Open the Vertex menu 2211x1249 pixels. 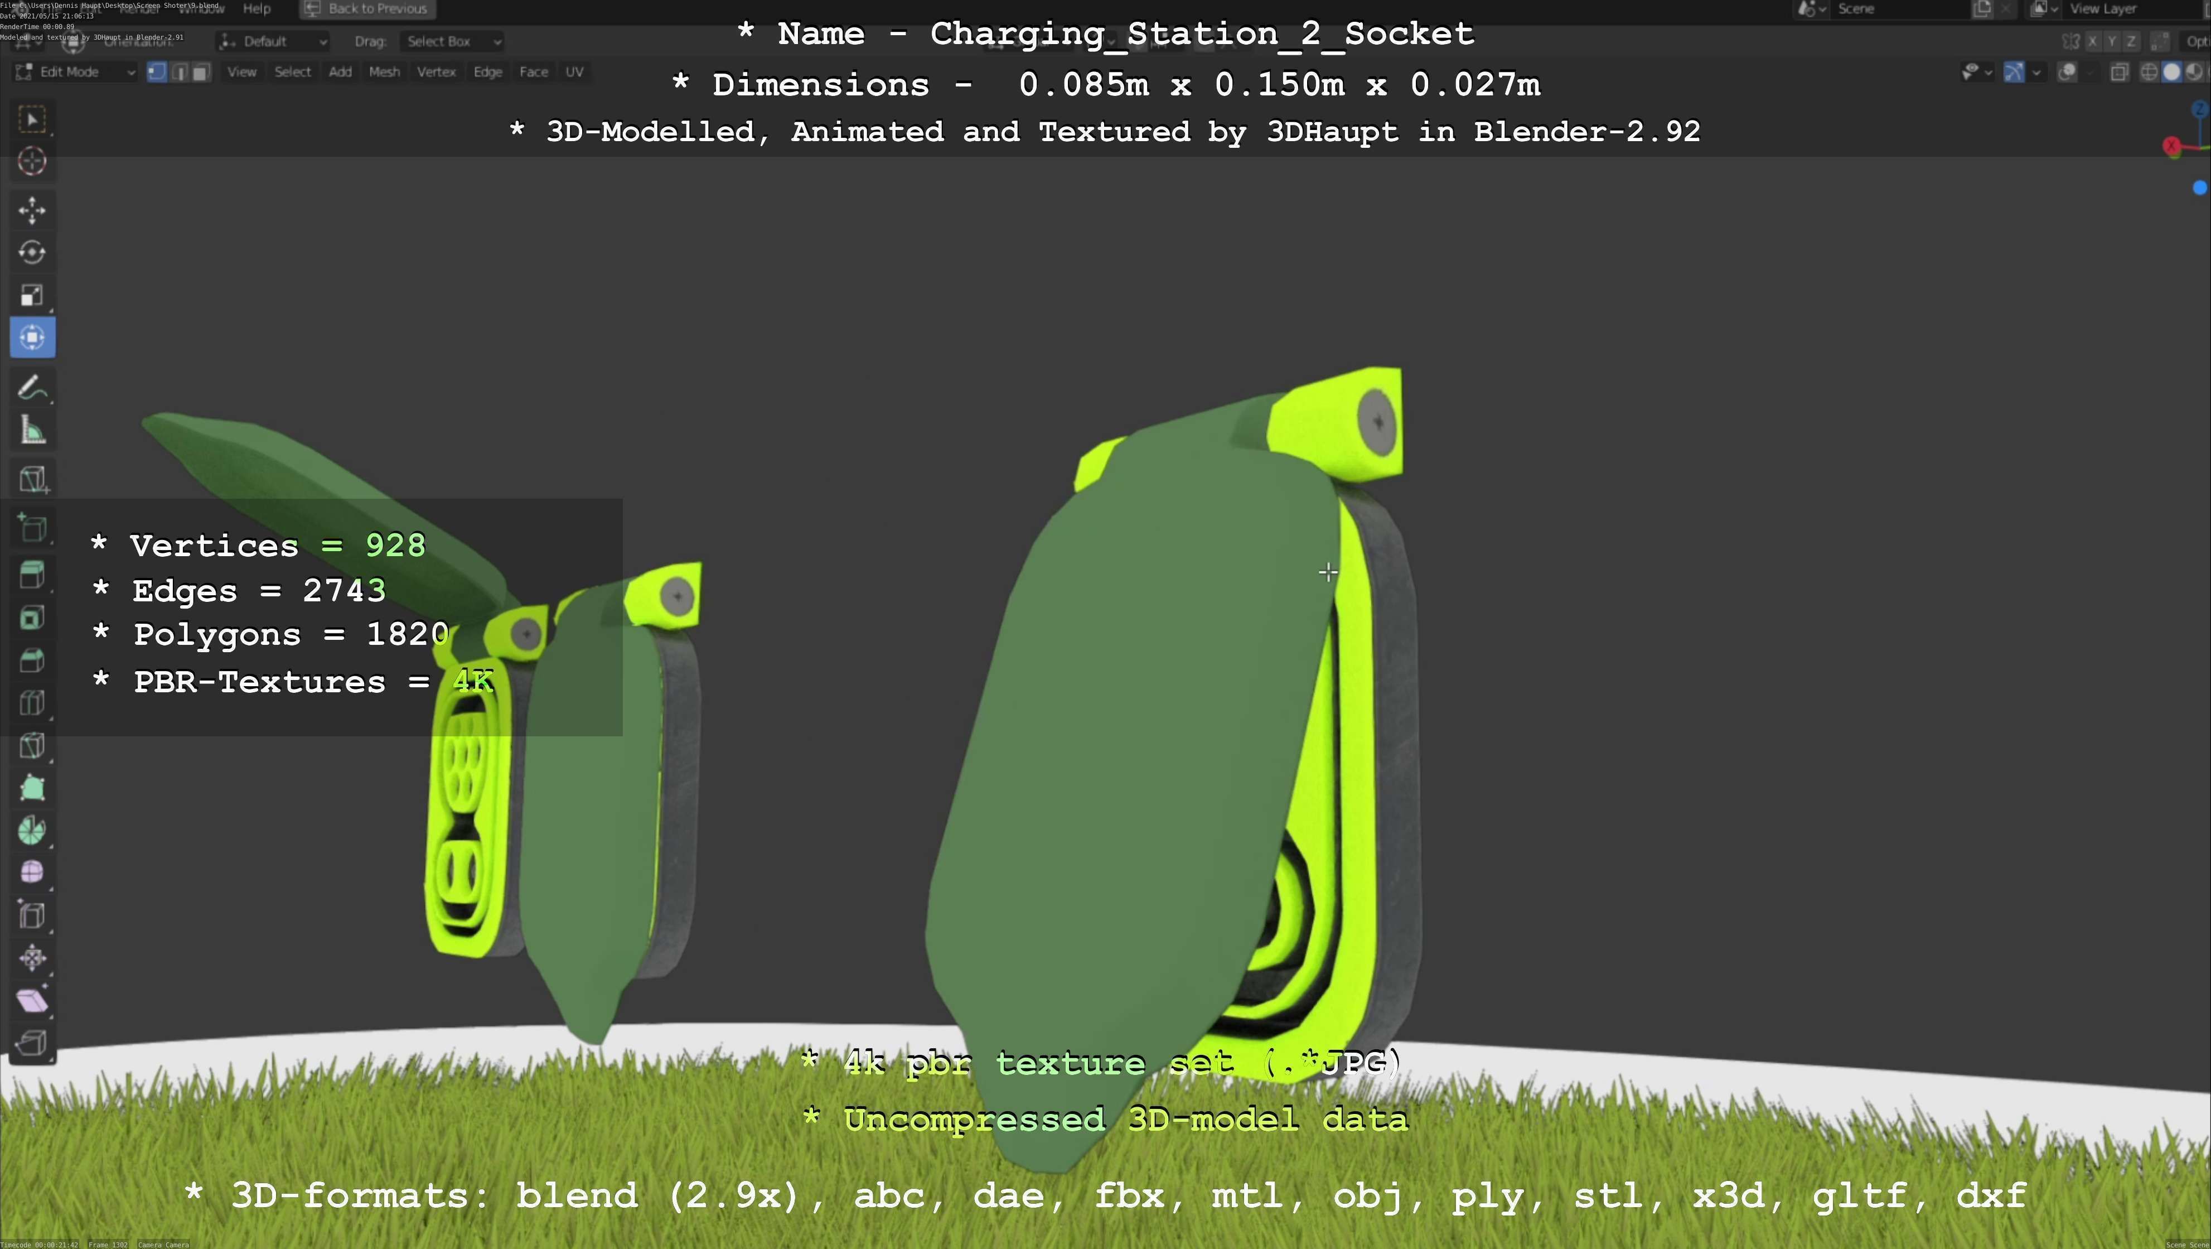pyautogui.click(x=436, y=72)
